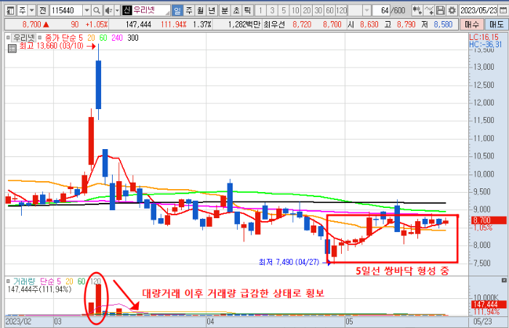Select the 30 interval button

point(318,11)
